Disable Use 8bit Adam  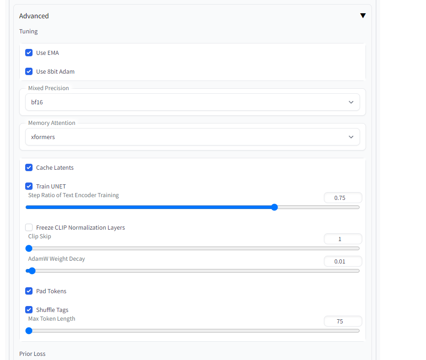pyautogui.click(x=29, y=71)
